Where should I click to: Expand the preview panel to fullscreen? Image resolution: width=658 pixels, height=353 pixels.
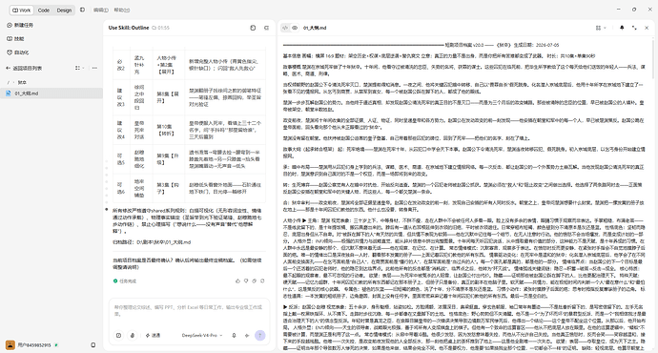pos(634,28)
